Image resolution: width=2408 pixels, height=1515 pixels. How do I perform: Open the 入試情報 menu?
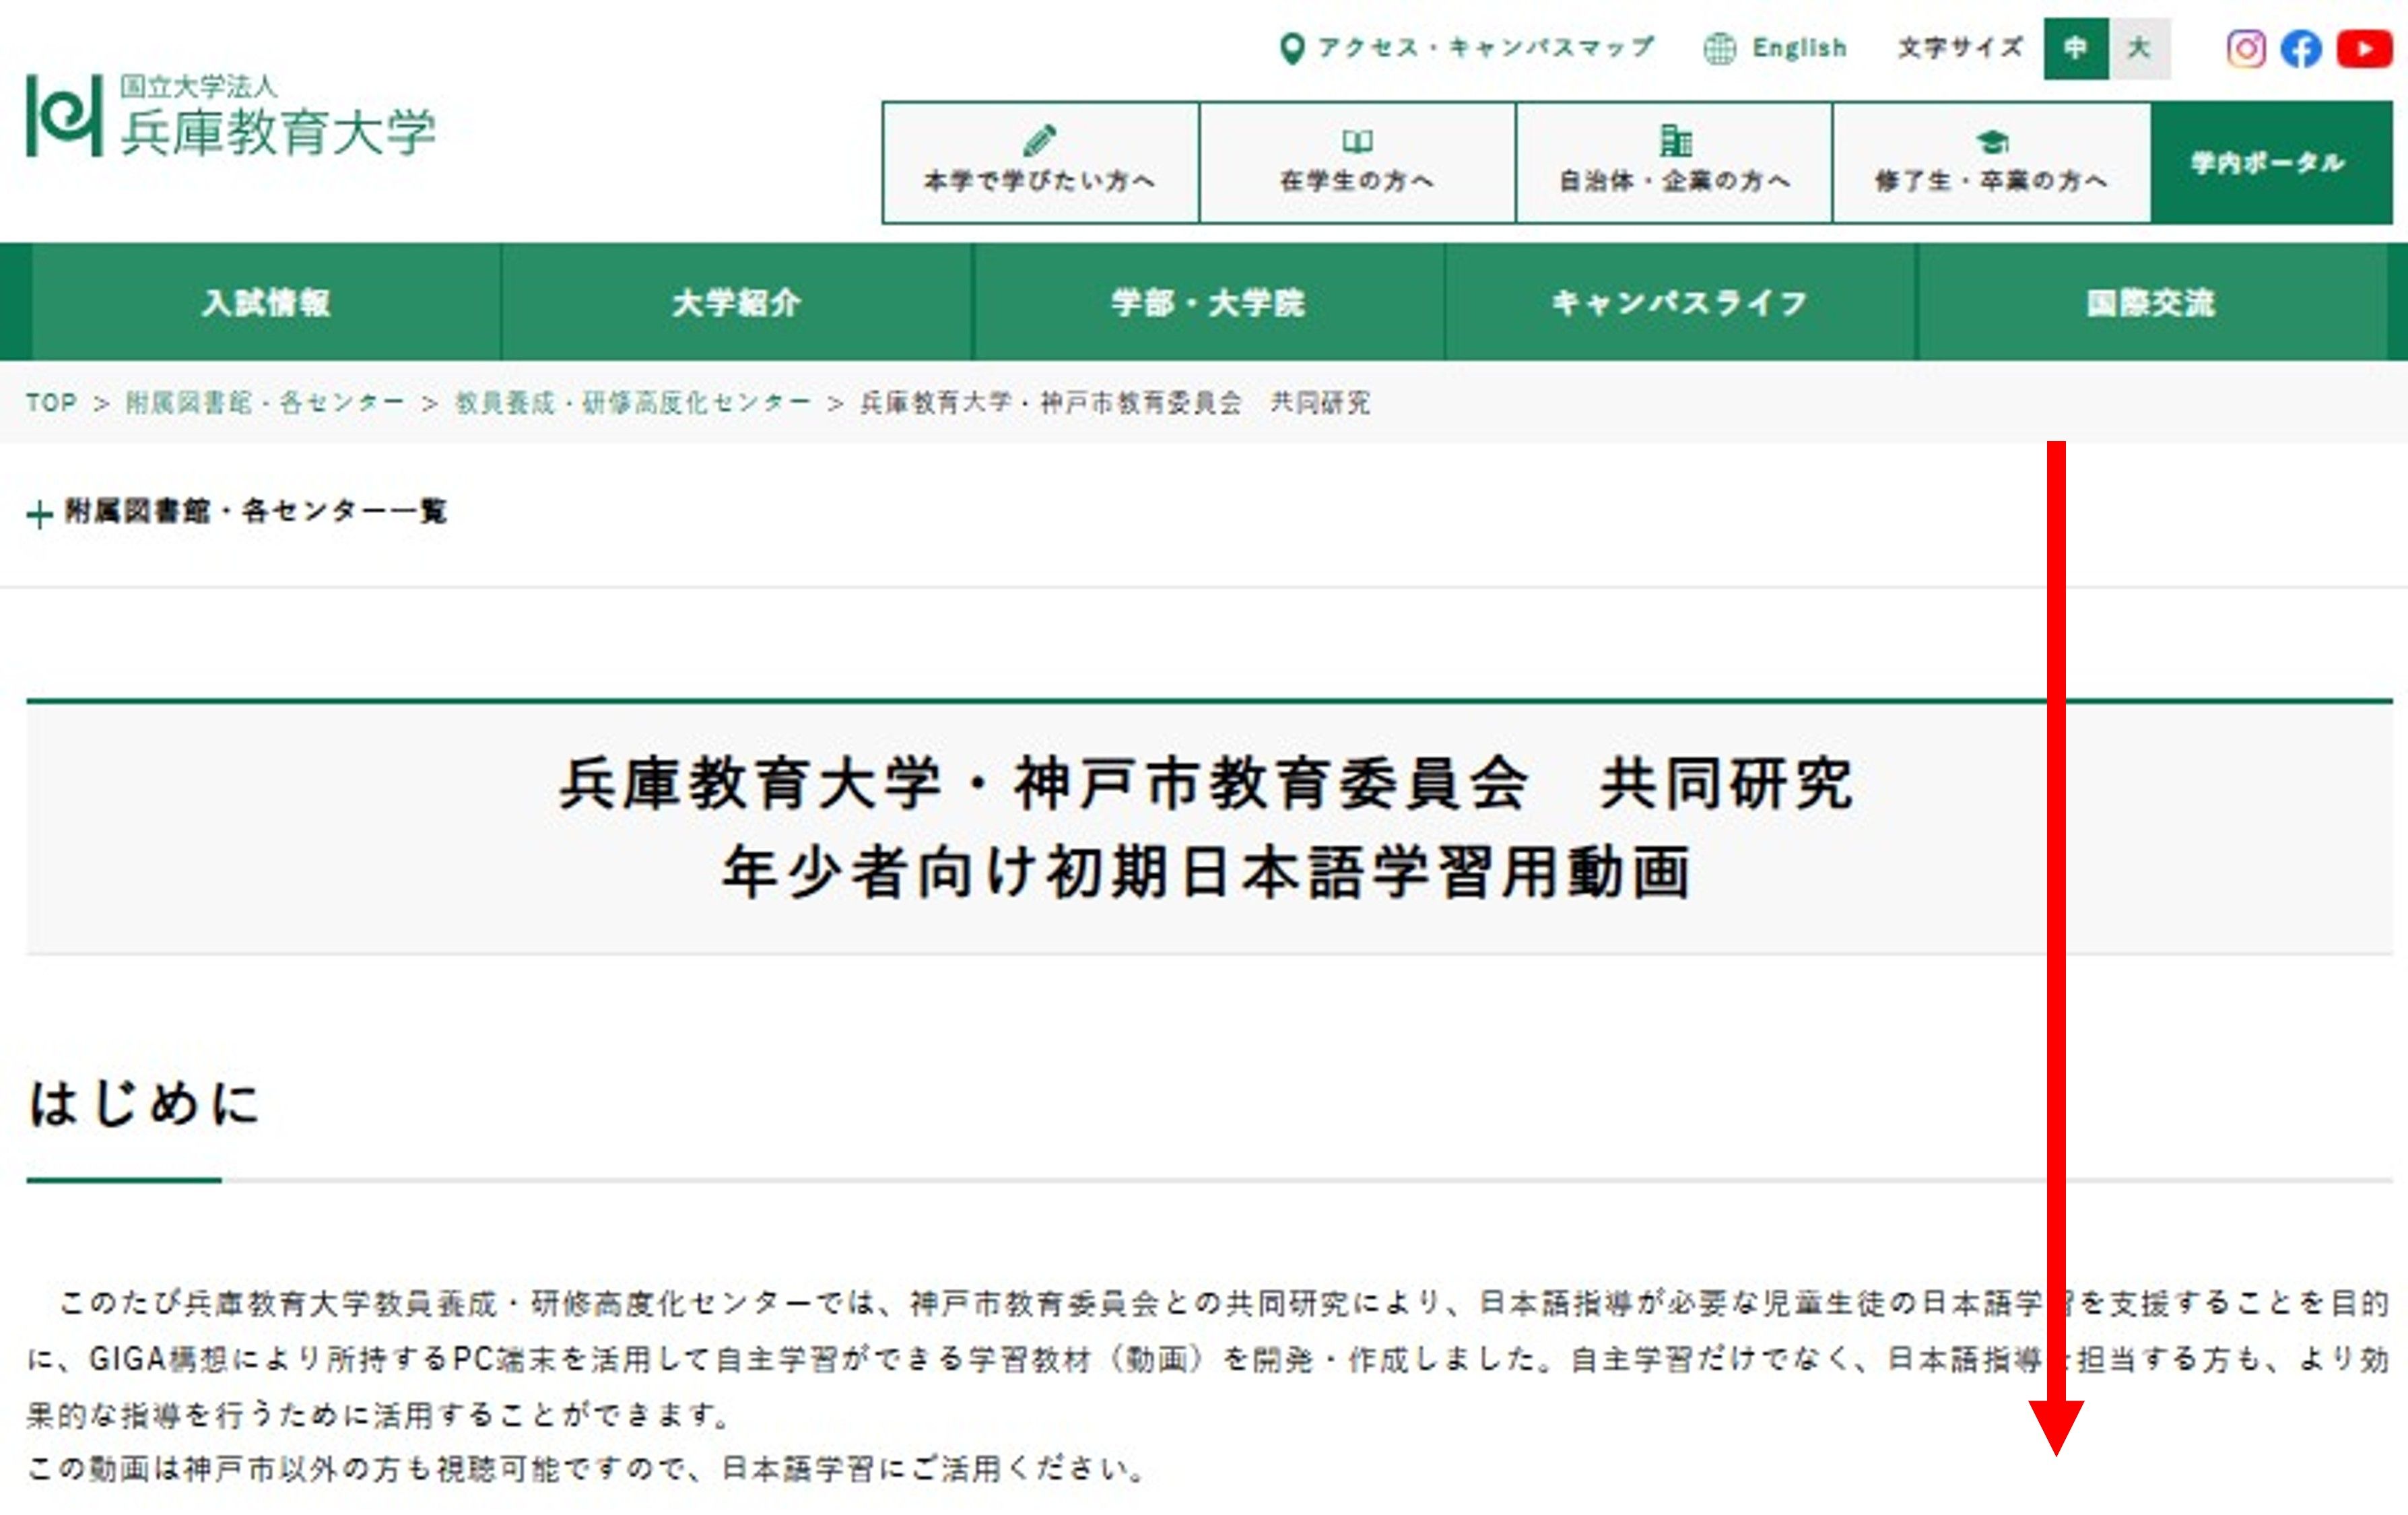click(x=266, y=302)
